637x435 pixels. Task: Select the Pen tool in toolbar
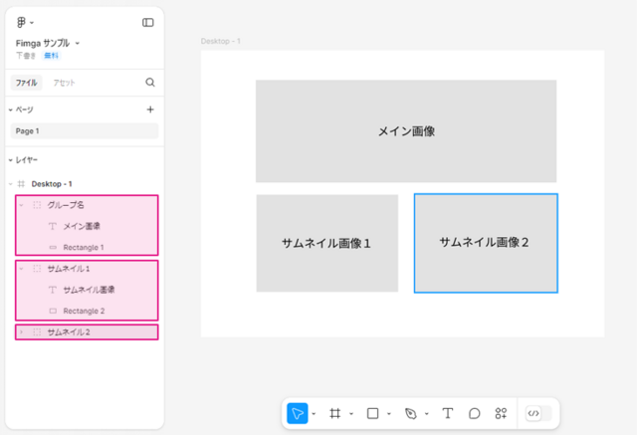point(411,413)
